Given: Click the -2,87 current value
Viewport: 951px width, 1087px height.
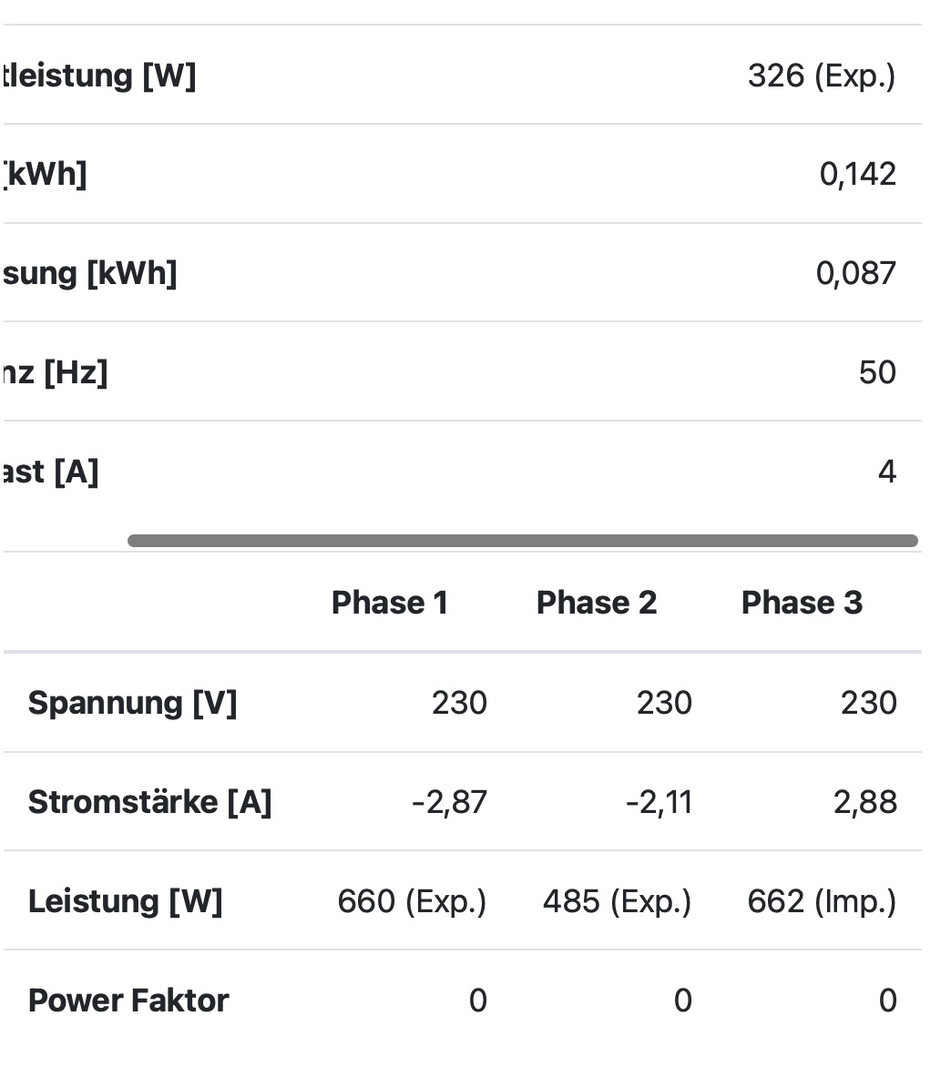Looking at the screenshot, I should click(x=449, y=802).
